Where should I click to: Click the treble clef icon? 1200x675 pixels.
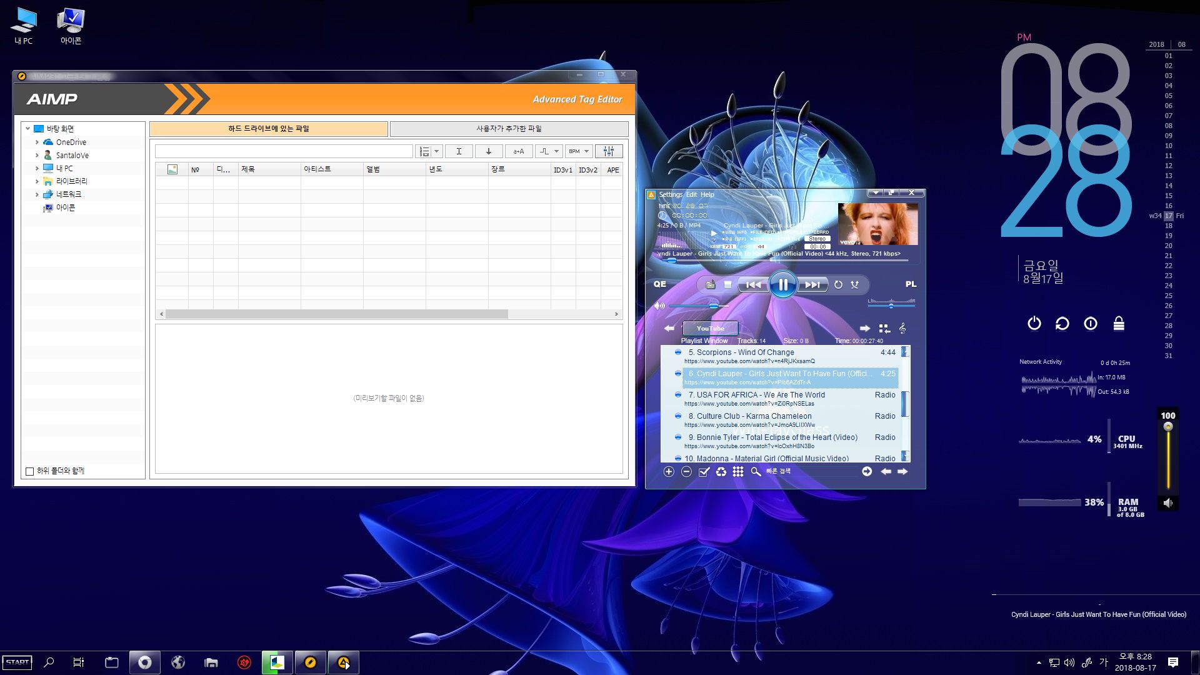pos(902,328)
